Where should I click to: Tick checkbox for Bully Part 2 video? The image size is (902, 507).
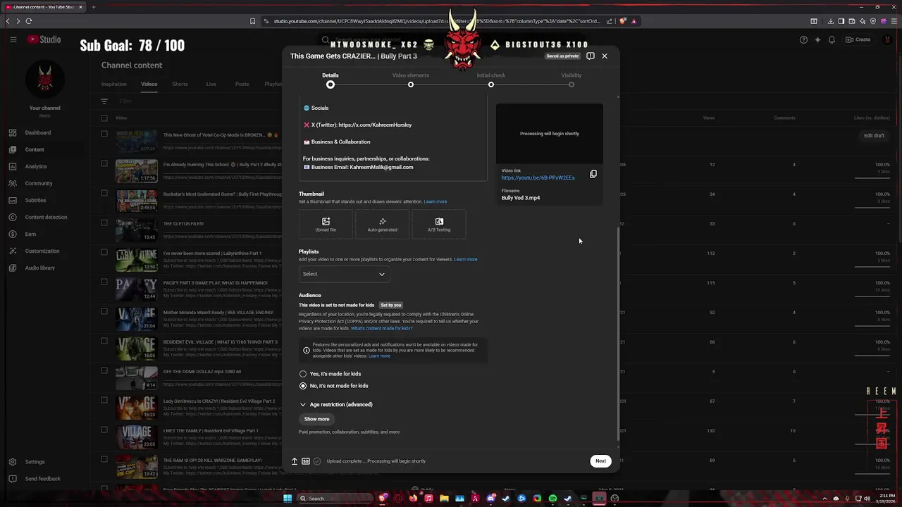coord(104,163)
